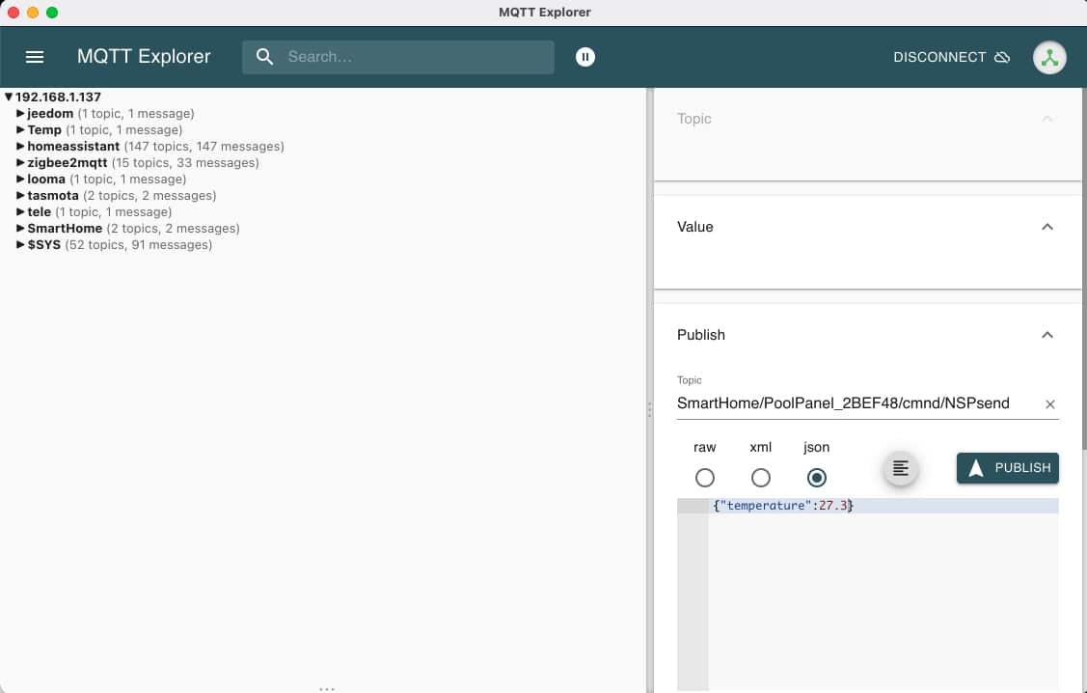This screenshot has height=693, width=1087.
Task: Click the "(147 topics, 147 messages)" text
Action: pyautogui.click(x=204, y=147)
